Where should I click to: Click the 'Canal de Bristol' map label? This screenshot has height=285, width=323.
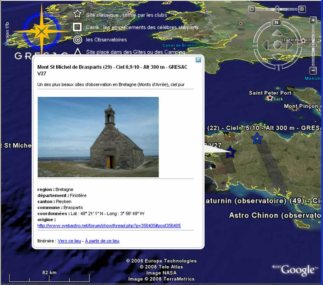[179, 45]
